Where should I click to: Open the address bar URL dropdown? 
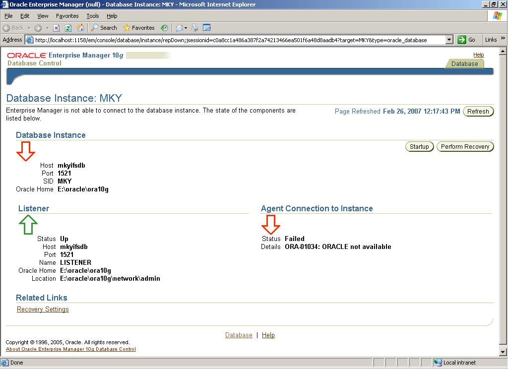(449, 40)
